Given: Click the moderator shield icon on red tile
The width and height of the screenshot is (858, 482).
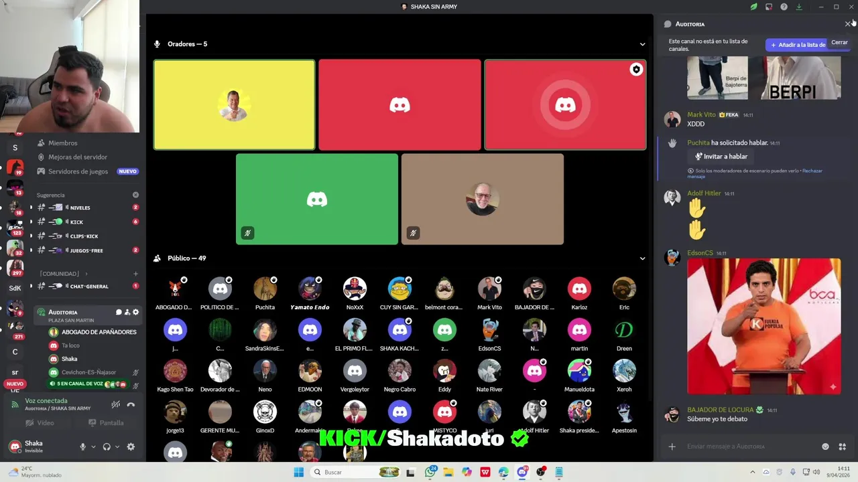Looking at the screenshot, I should click(636, 70).
